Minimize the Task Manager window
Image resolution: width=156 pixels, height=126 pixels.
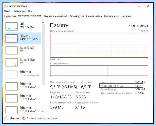[130, 6]
